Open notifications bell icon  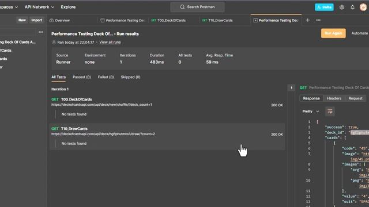click(352, 7)
